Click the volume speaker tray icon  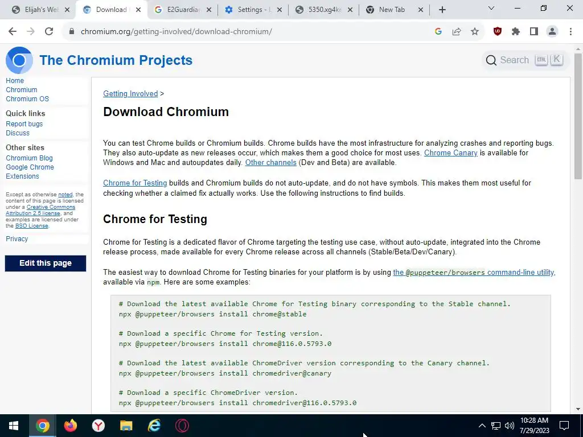(x=510, y=426)
